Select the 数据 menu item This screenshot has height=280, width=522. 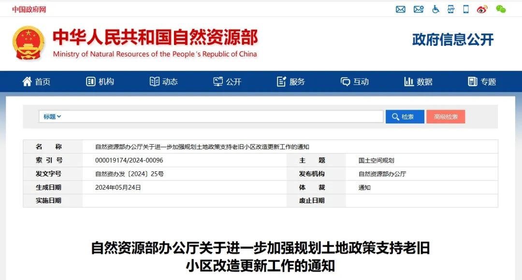click(x=419, y=82)
